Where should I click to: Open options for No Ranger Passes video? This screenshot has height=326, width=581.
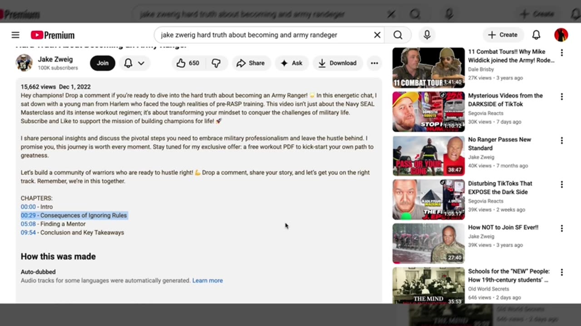pos(561,140)
